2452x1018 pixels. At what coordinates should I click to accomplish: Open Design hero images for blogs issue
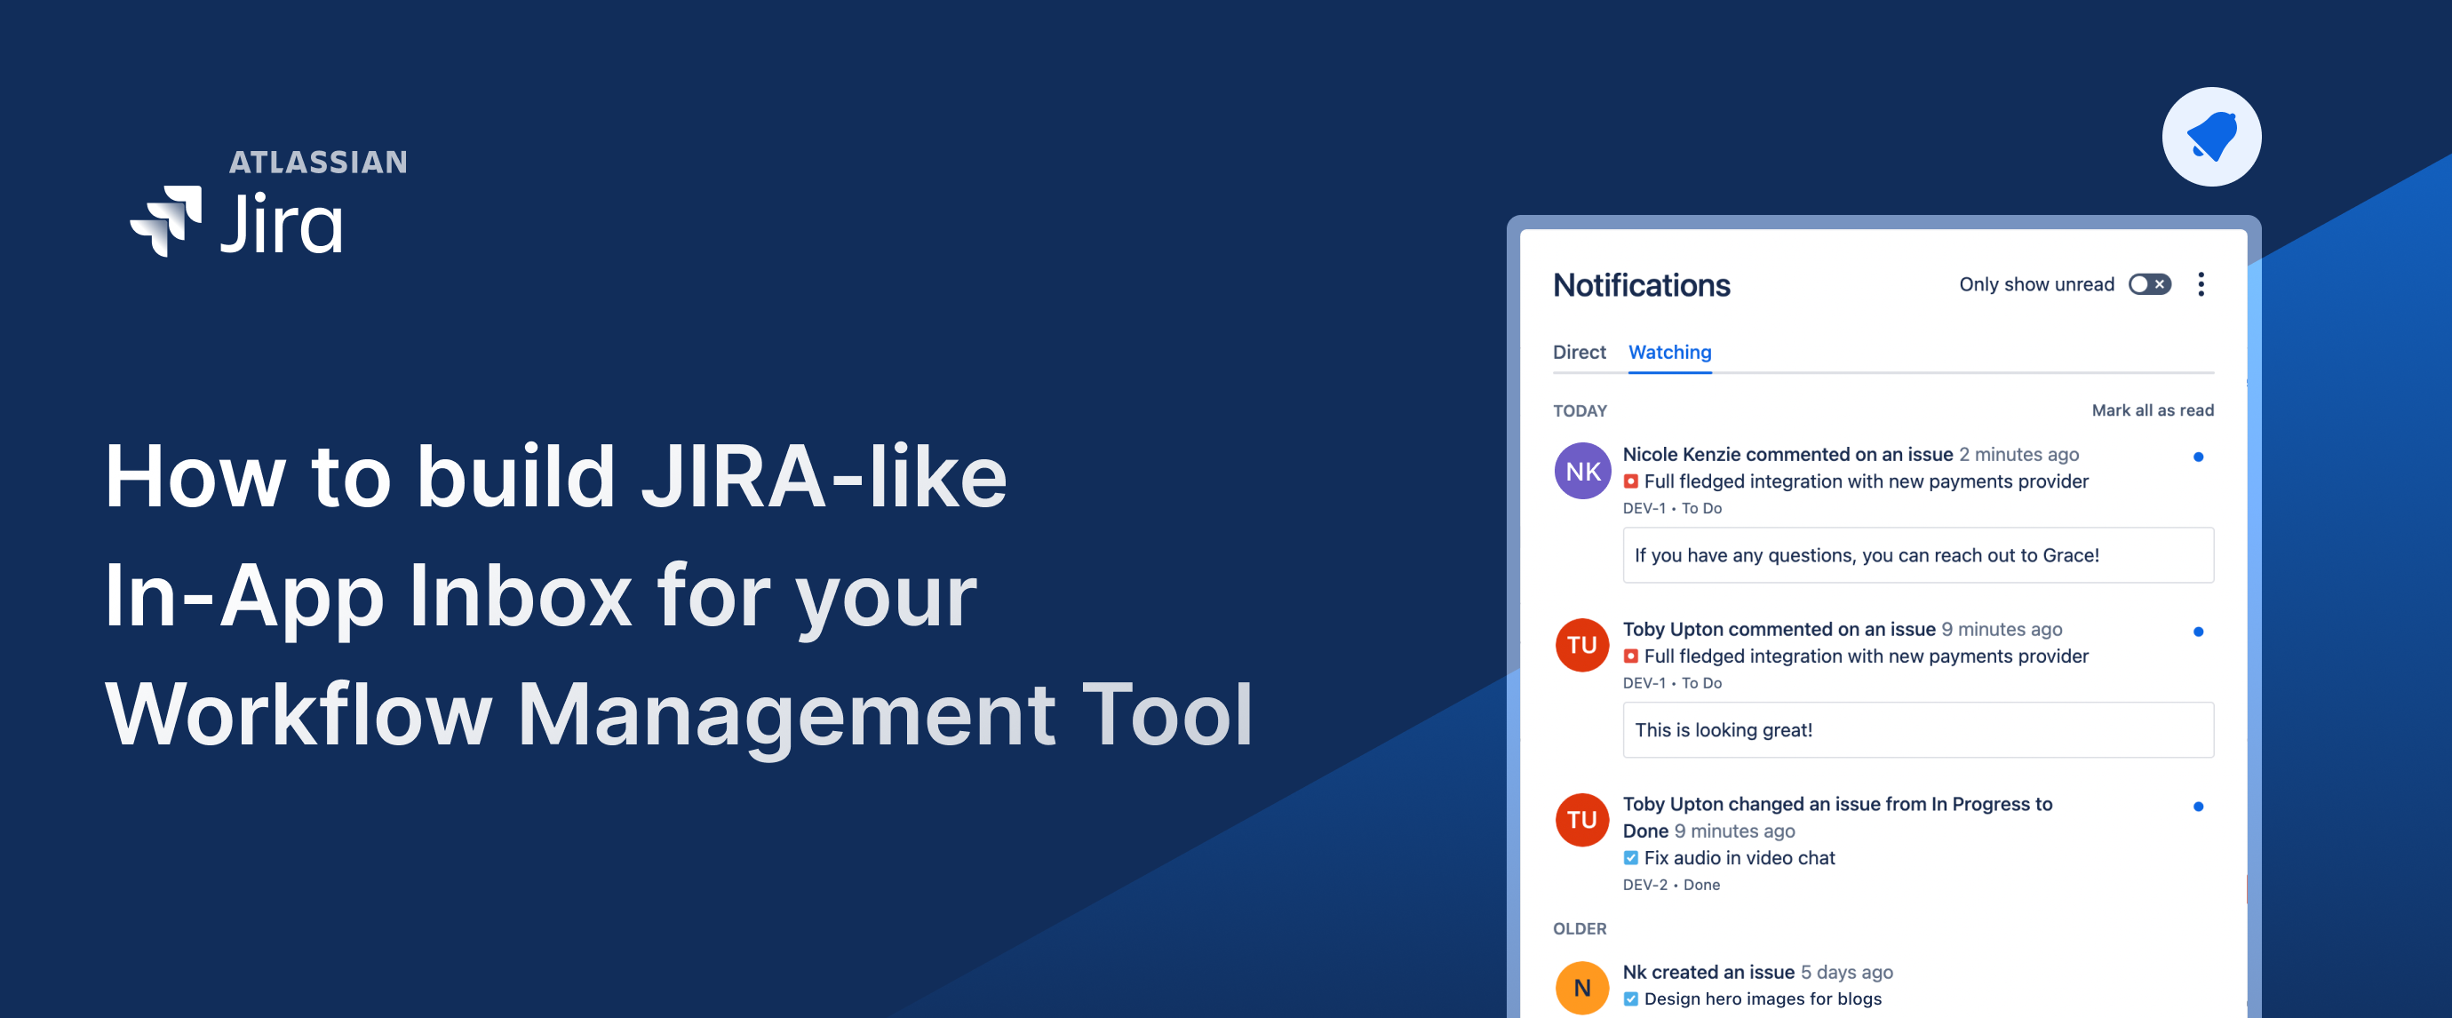pyautogui.click(x=1762, y=999)
